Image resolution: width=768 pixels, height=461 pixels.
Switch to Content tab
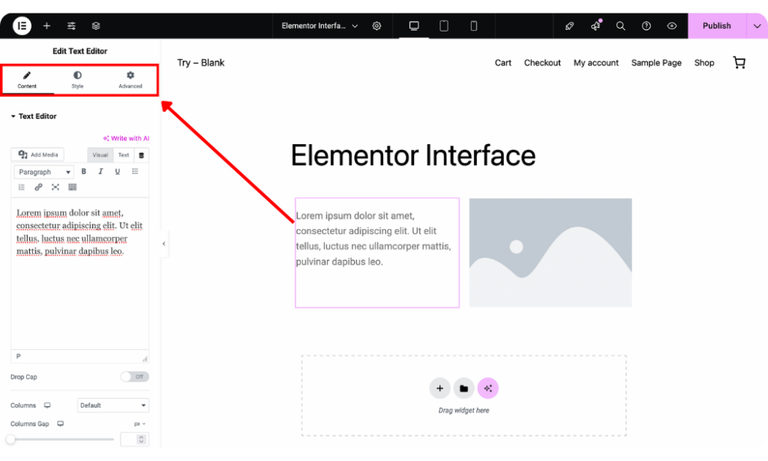tap(27, 80)
